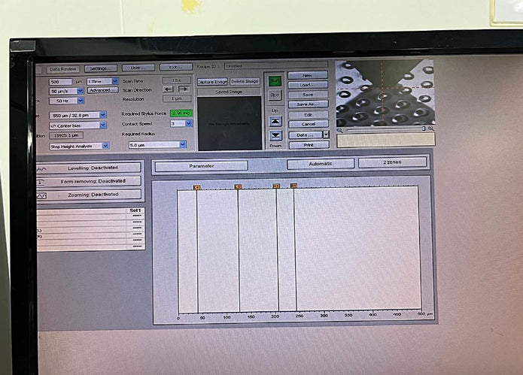
Task: Click the Saved Image preview box
Action: pyautogui.click(x=230, y=123)
